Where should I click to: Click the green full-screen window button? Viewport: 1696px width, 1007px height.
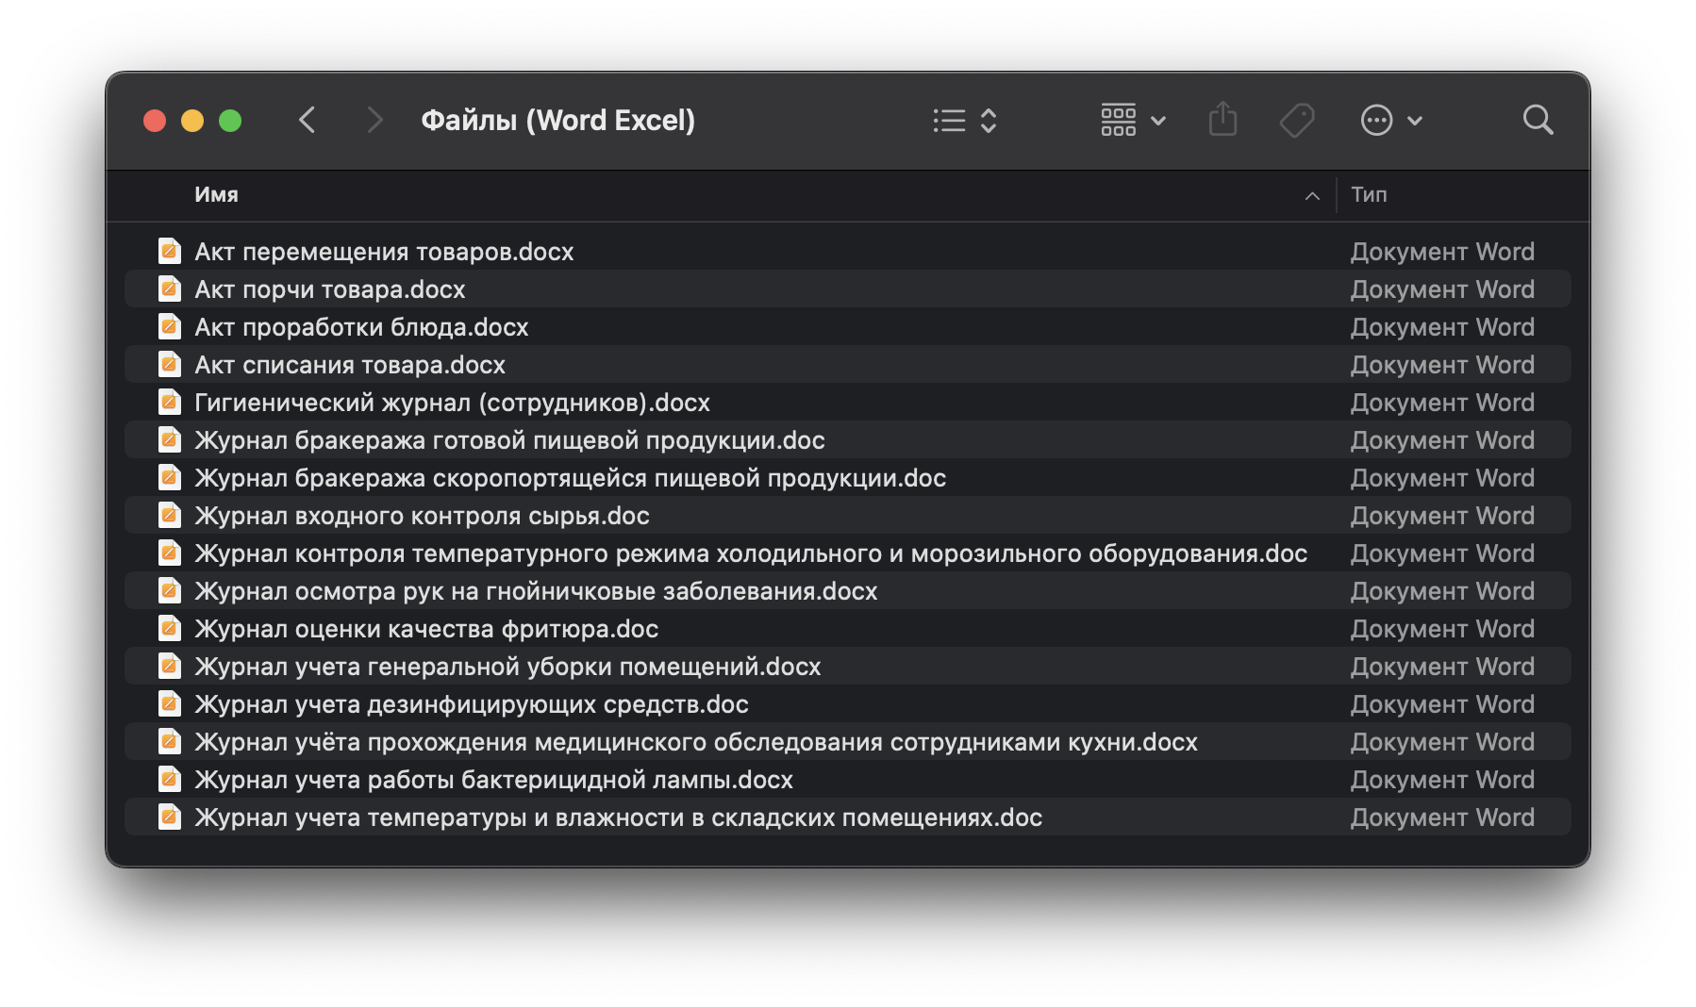(x=230, y=121)
